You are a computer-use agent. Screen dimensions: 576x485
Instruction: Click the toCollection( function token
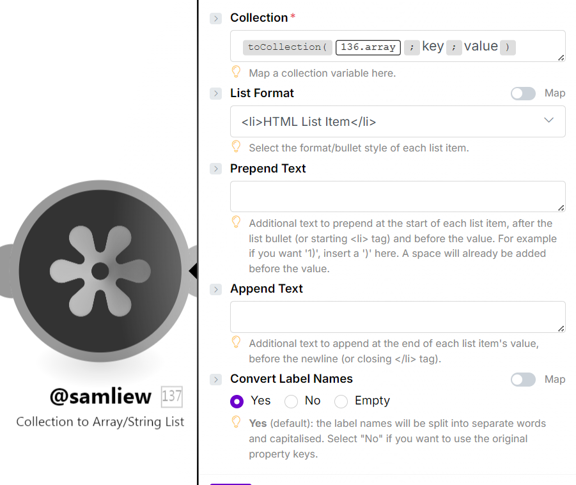coord(287,47)
